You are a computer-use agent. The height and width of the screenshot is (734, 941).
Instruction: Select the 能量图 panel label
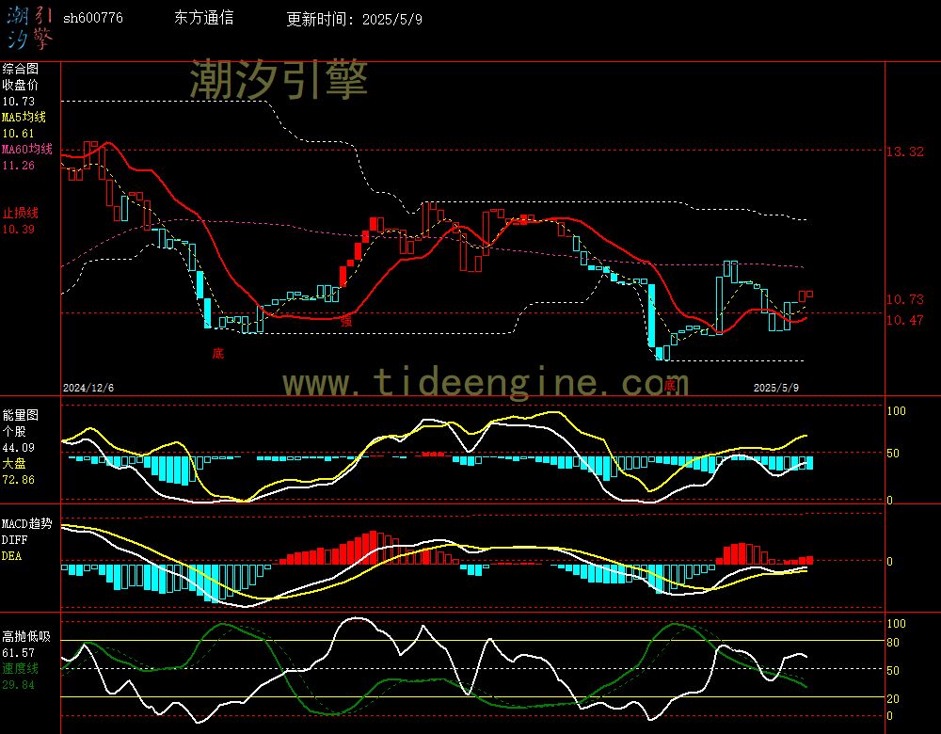coord(21,415)
